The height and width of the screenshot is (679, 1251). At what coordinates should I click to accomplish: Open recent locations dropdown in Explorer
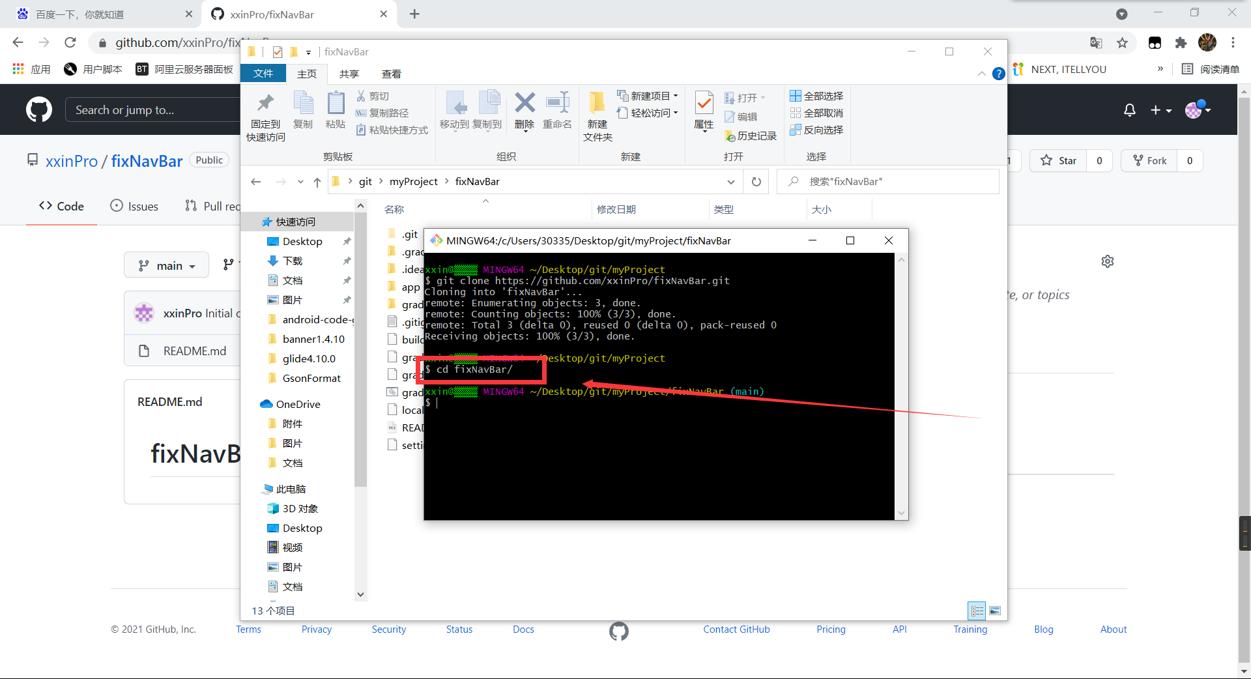pos(300,182)
